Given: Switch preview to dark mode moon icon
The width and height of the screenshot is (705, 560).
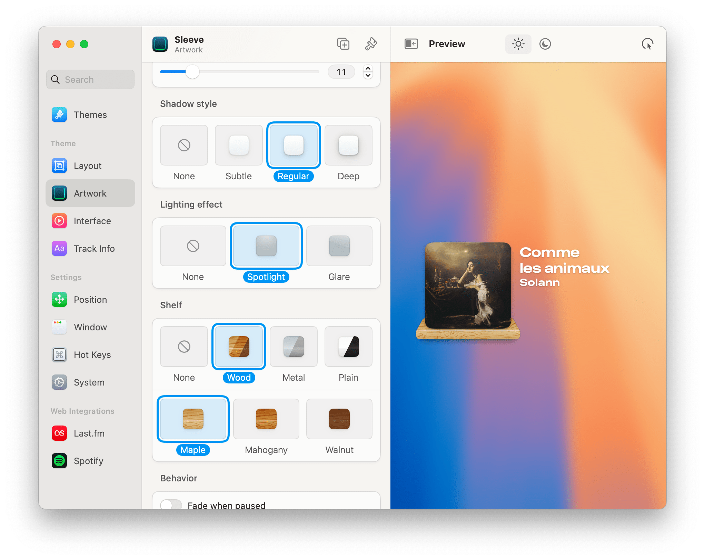Looking at the screenshot, I should (x=545, y=44).
